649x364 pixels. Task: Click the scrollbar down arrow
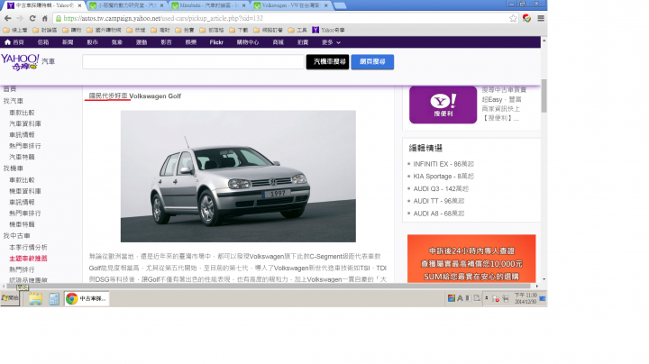pyautogui.click(x=544, y=279)
